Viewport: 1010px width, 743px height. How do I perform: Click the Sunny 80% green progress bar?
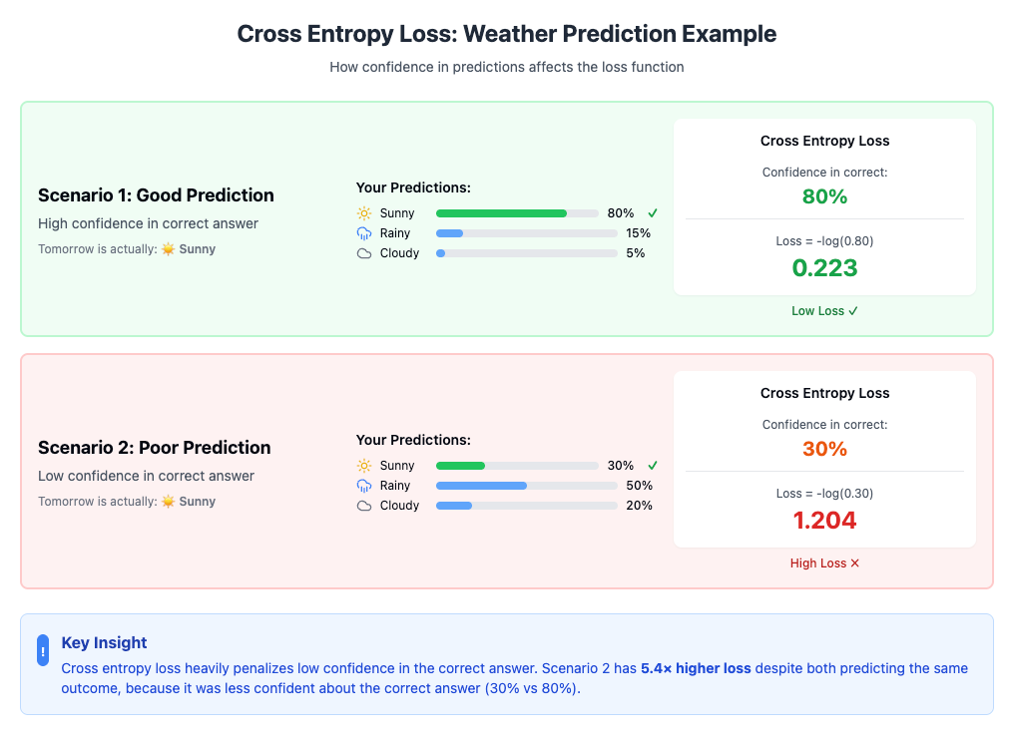[x=517, y=213]
